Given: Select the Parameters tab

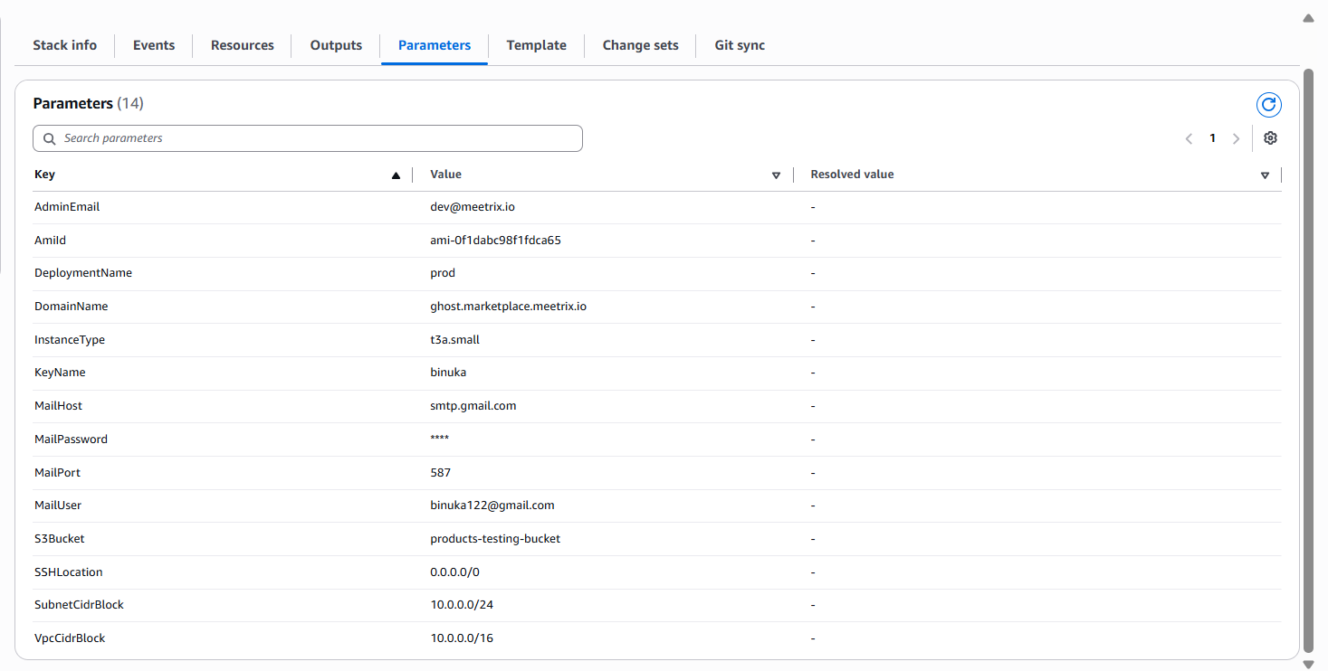Looking at the screenshot, I should coord(435,45).
